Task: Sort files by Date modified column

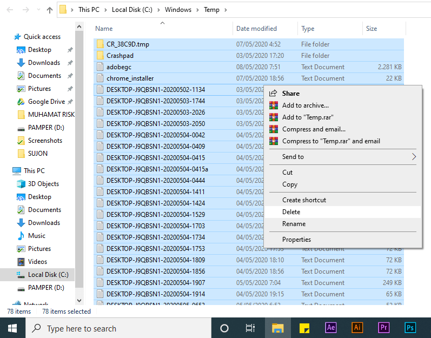Action: point(256,29)
